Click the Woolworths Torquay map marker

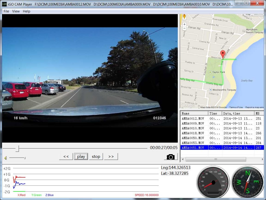click(x=211, y=90)
